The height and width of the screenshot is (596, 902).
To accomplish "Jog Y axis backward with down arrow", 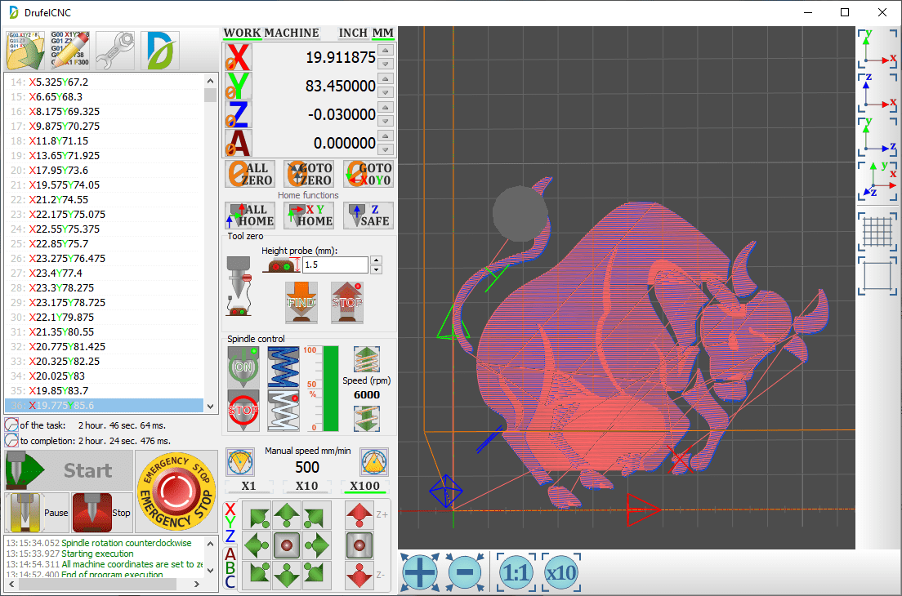I will pos(287,575).
